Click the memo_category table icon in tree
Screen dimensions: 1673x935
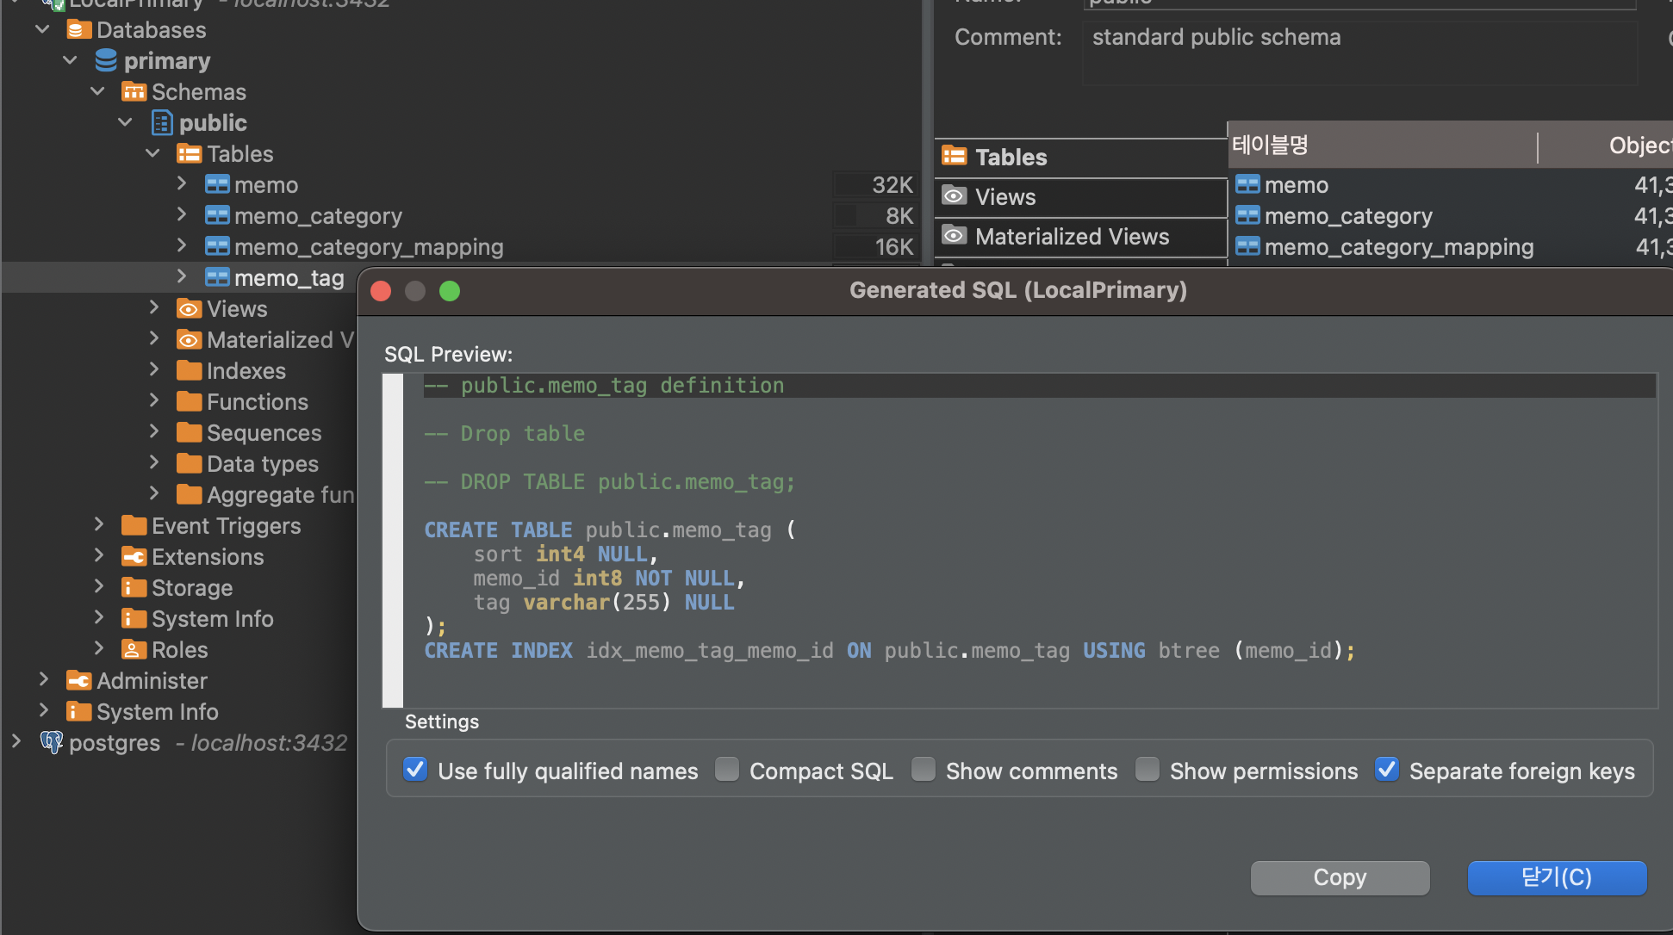coord(217,215)
